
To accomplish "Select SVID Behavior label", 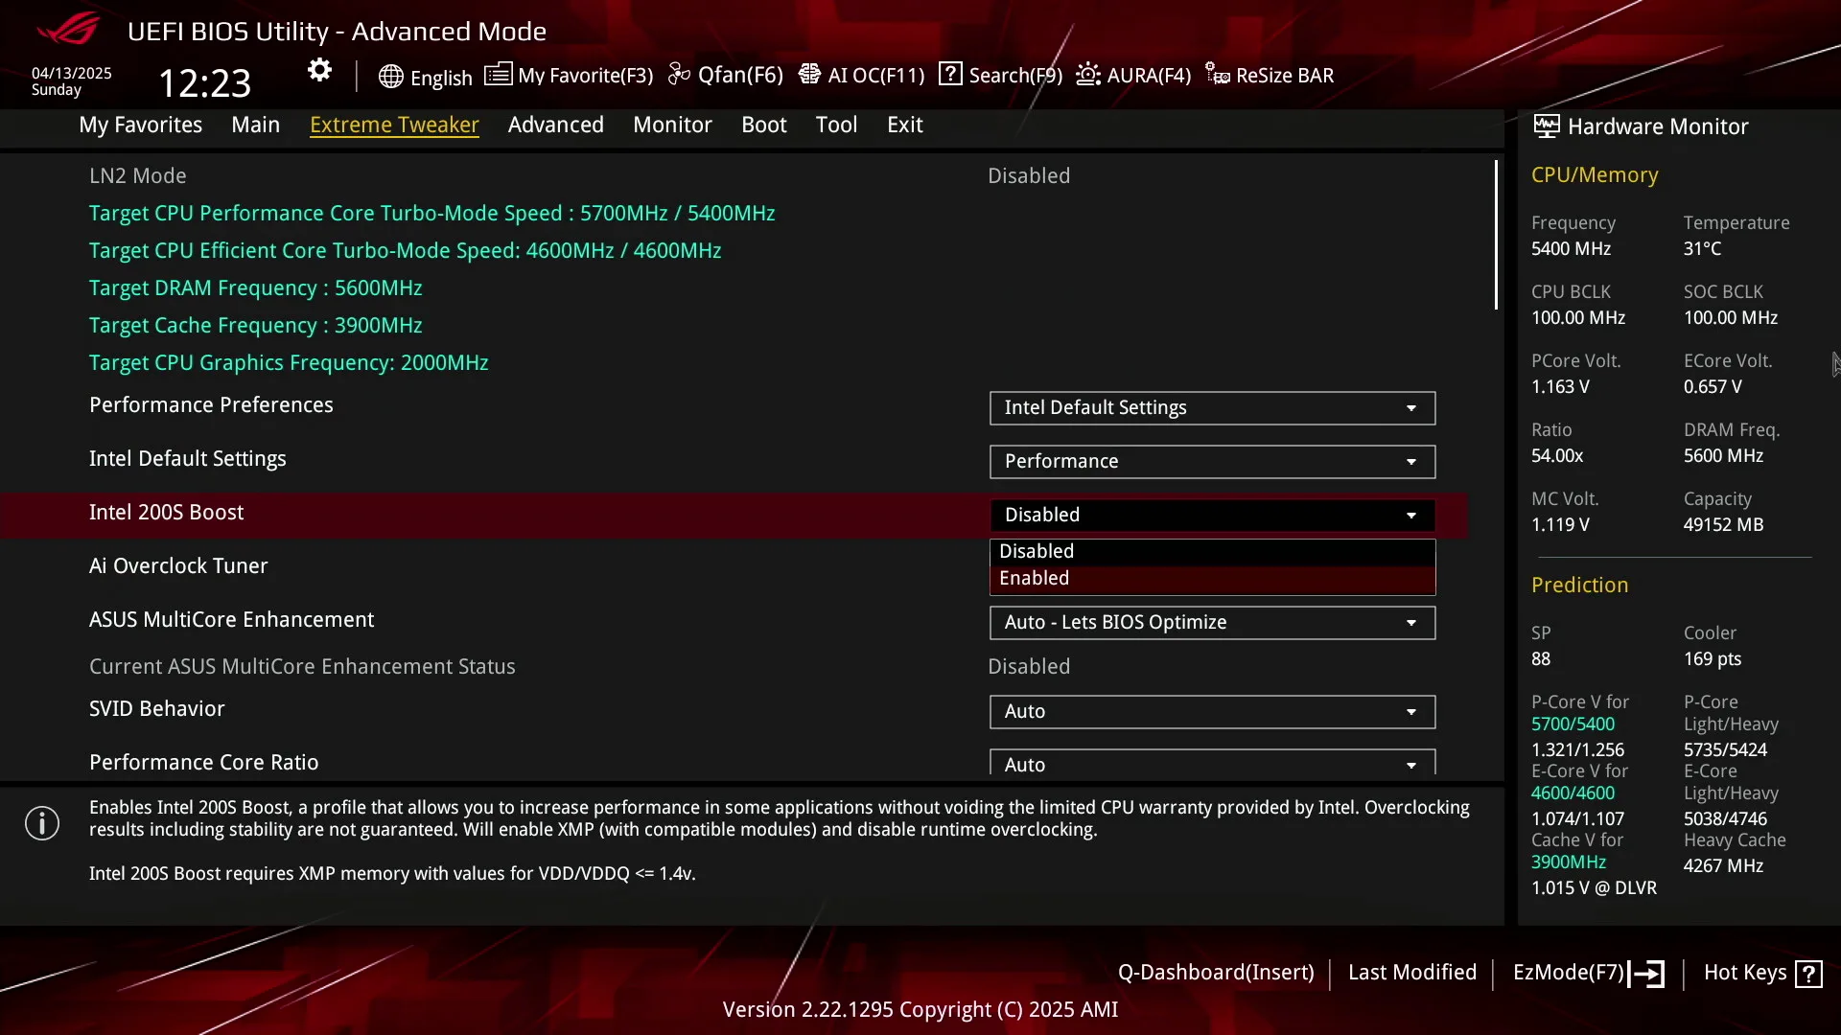I will pyautogui.click(x=156, y=709).
